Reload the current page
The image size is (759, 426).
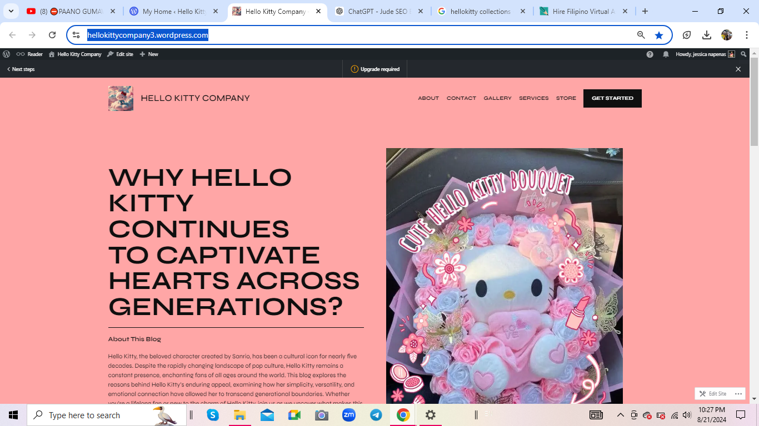point(52,35)
